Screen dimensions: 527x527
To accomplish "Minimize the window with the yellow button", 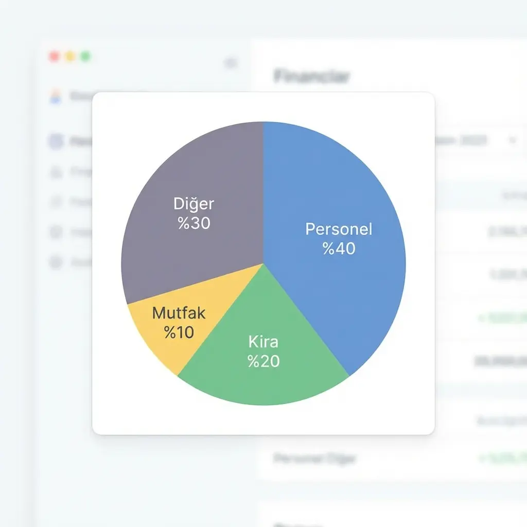I will coord(70,57).
